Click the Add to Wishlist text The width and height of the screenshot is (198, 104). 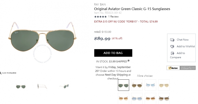coord(186,47)
